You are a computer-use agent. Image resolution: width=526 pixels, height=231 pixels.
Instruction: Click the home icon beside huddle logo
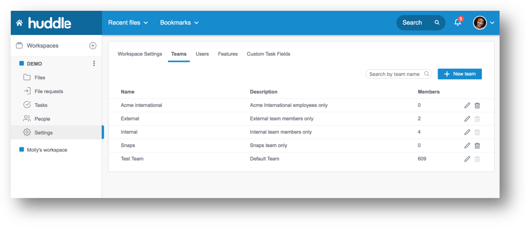[x=19, y=23]
